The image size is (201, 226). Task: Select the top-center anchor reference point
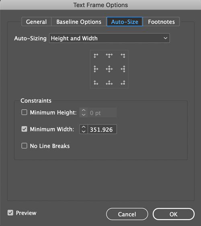click(x=109, y=55)
